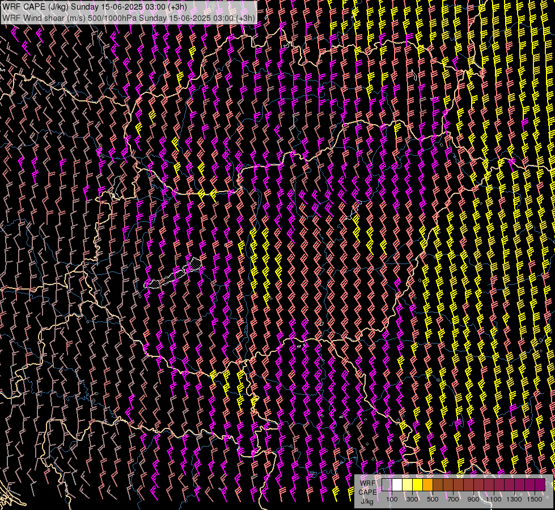Click the legend label "300"

tap(412, 499)
